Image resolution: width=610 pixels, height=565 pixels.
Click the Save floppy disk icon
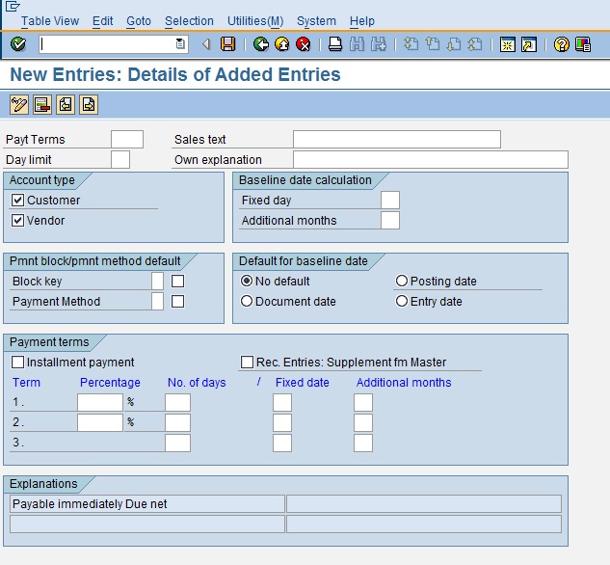coord(228,44)
